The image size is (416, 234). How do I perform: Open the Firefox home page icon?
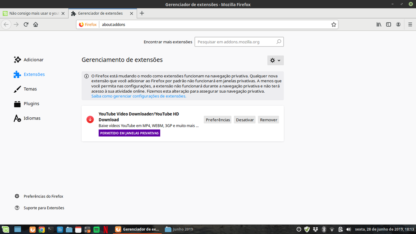36,24
